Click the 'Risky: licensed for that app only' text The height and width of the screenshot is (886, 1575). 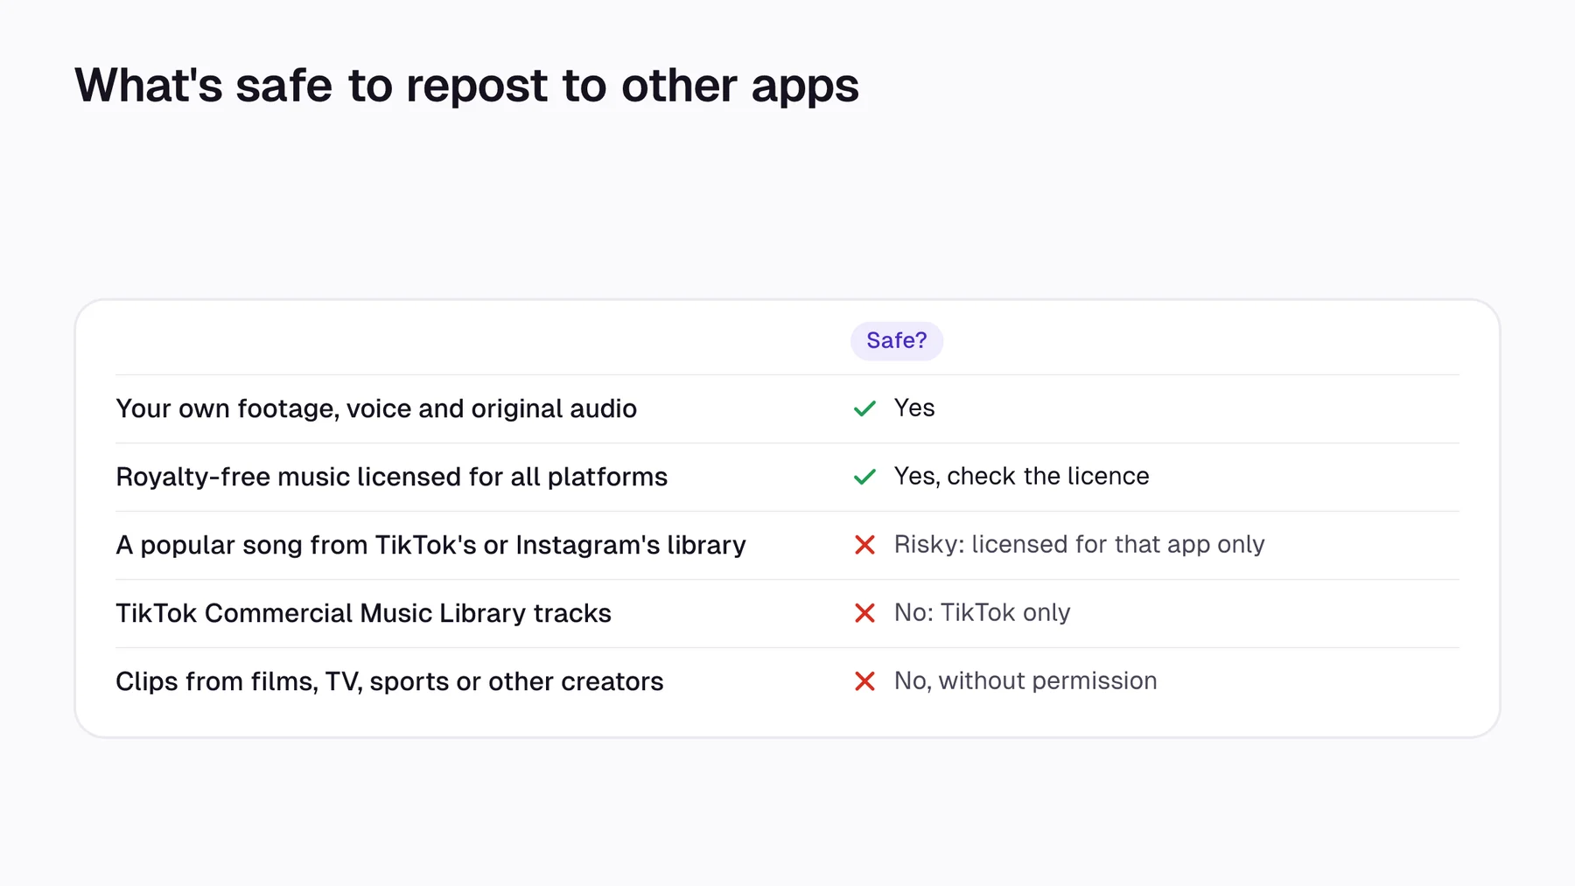[1079, 544]
